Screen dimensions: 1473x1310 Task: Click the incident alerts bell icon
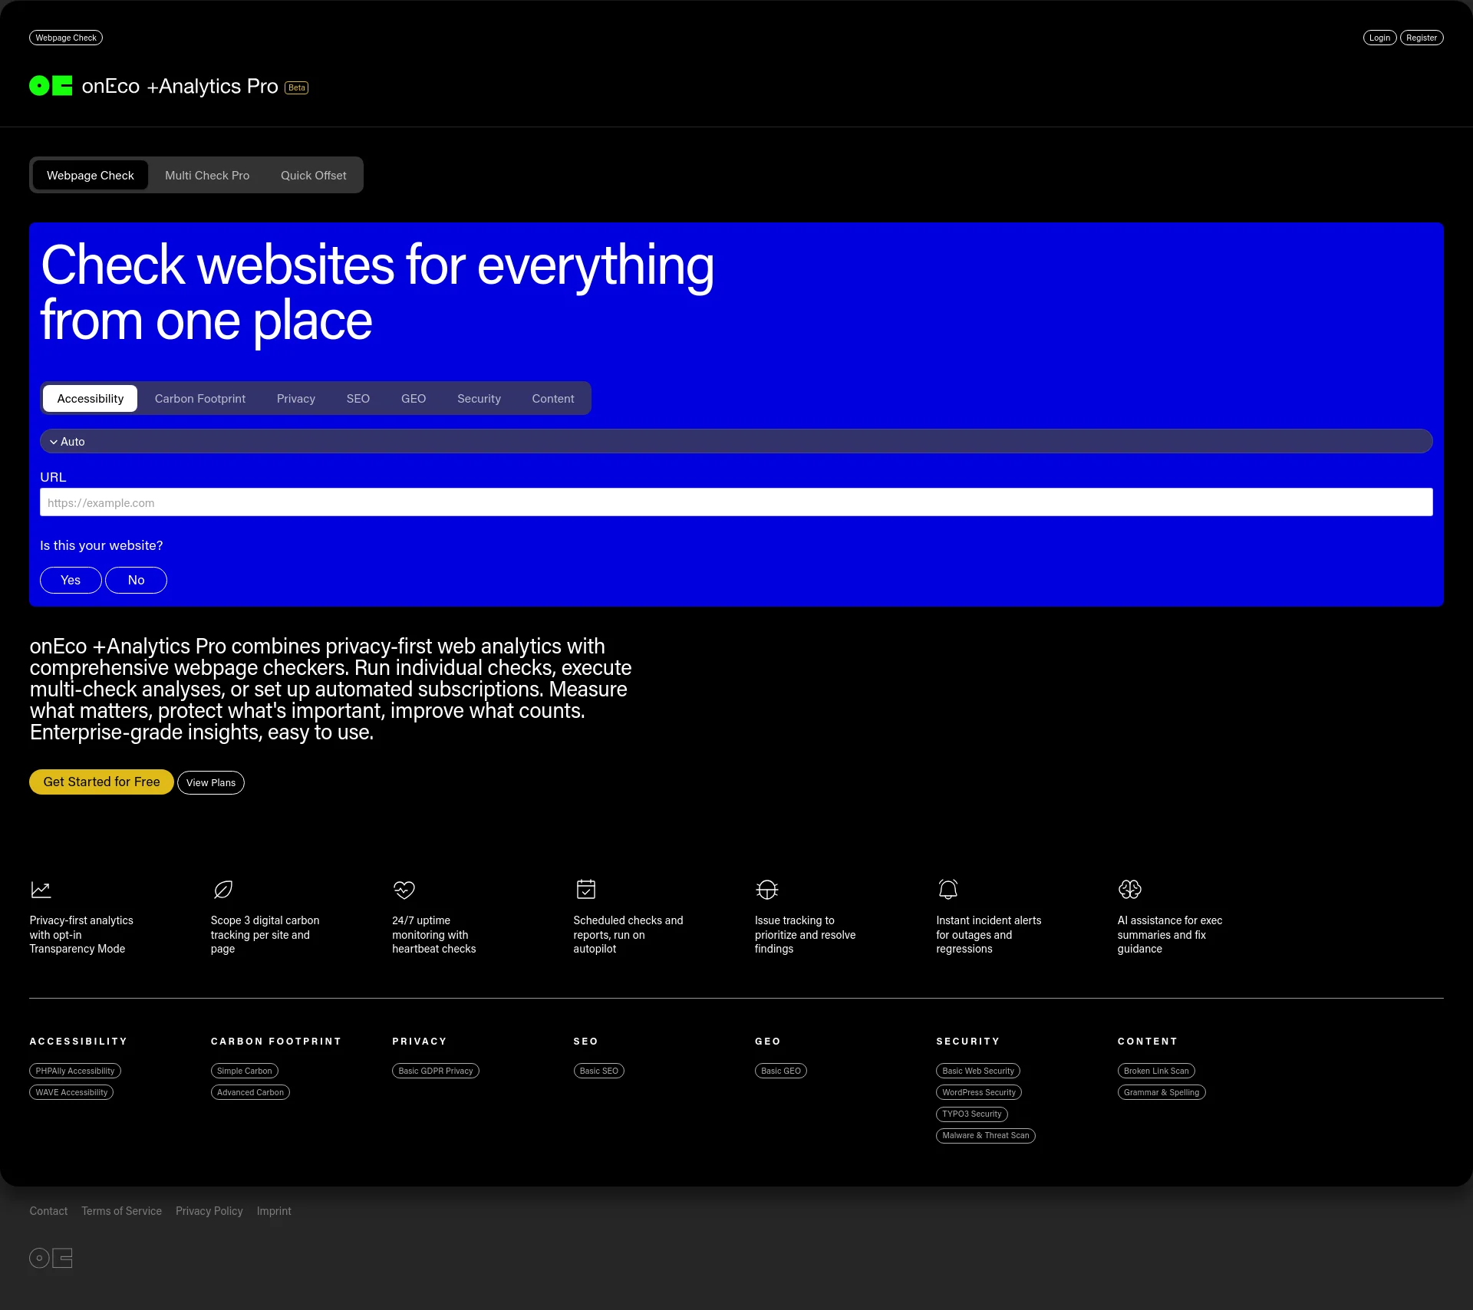point(948,889)
